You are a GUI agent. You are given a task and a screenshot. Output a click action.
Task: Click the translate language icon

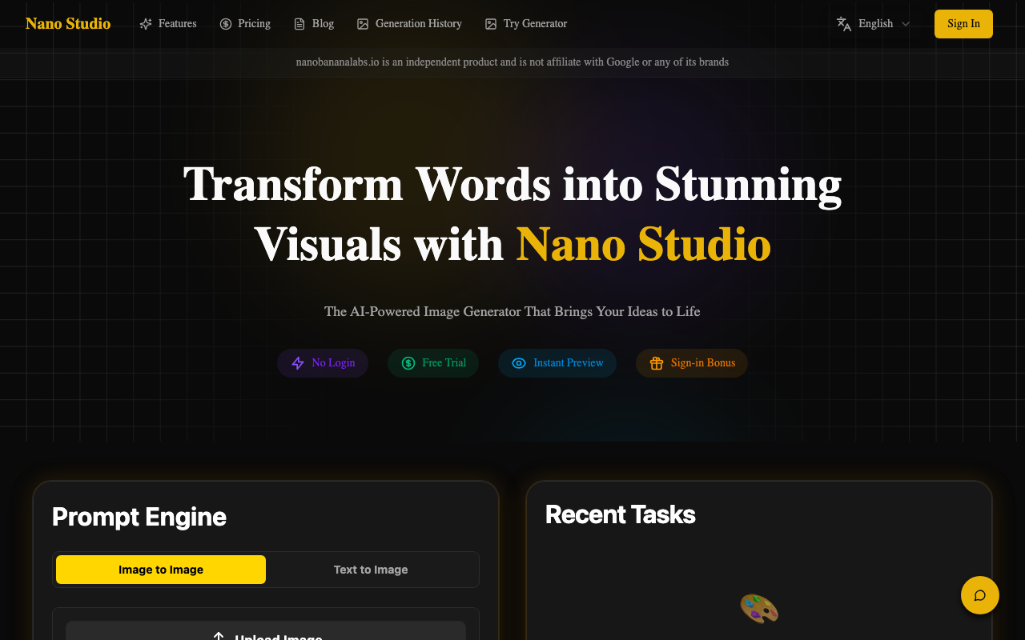(x=844, y=24)
